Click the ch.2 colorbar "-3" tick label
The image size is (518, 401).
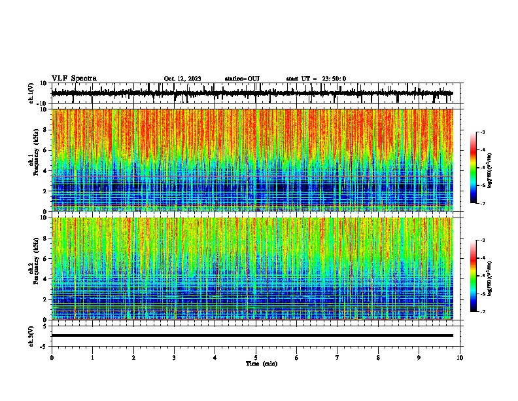[x=483, y=240]
